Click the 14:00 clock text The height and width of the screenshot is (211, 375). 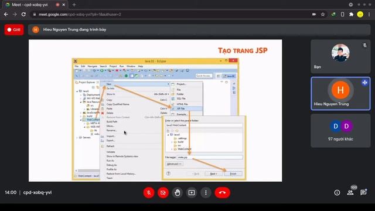tap(11, 192)
